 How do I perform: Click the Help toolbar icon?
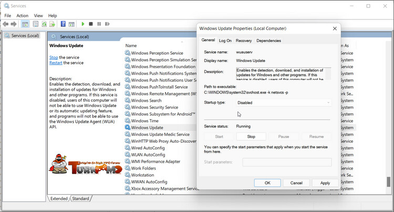[63, 24]
